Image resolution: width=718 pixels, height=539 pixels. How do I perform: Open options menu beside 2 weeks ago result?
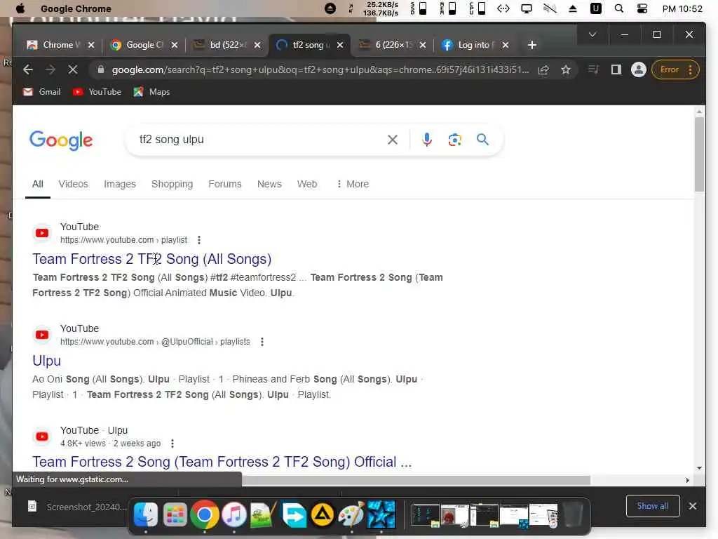click(x=172, y=444)
